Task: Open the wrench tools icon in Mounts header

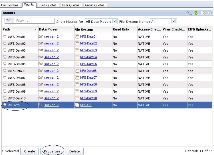Action: [x=189, y=13]
